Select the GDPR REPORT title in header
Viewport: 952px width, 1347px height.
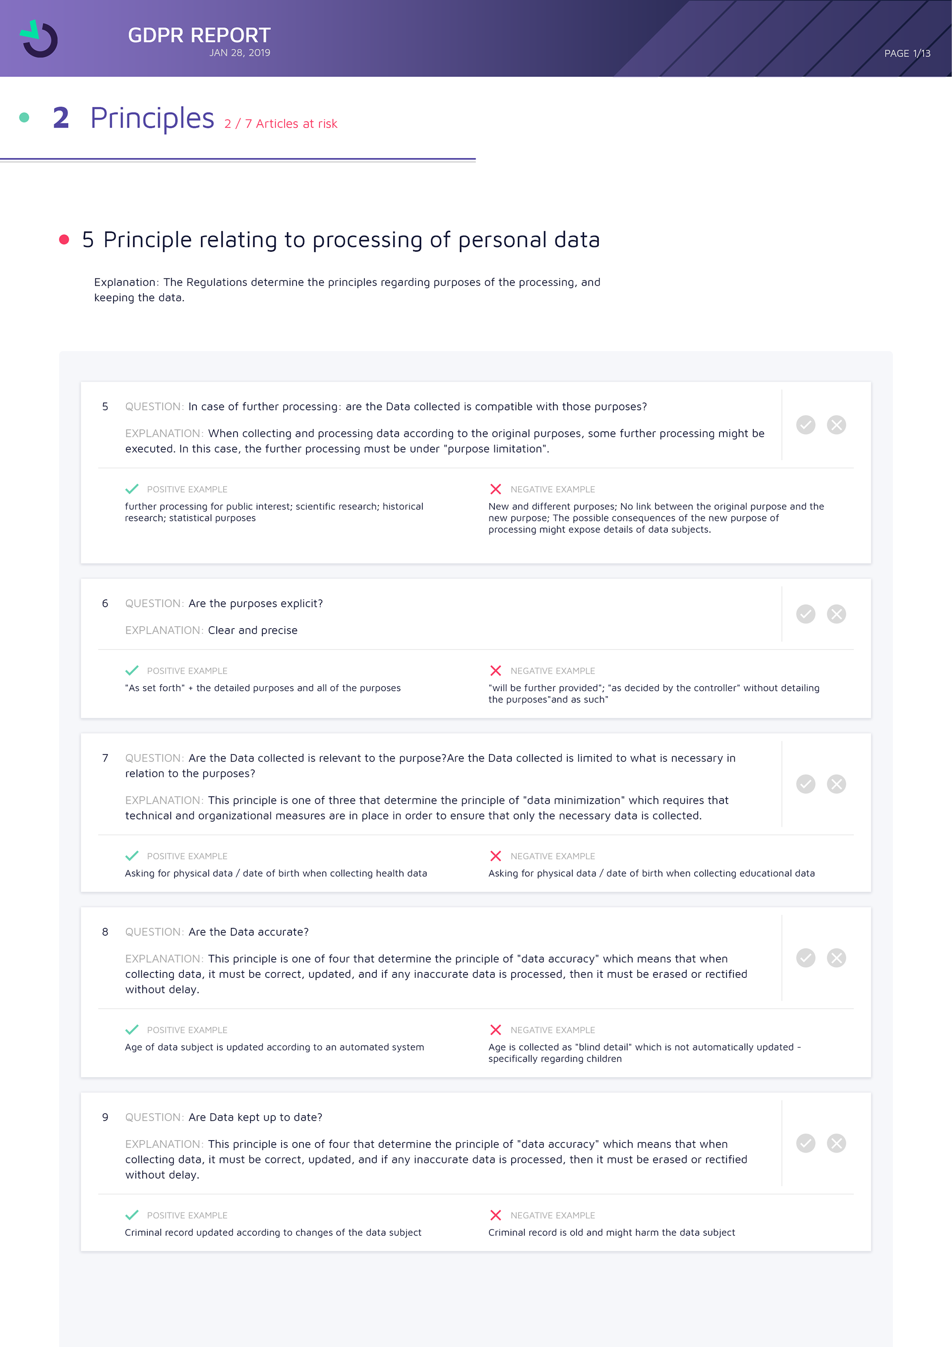coord(199,35)
